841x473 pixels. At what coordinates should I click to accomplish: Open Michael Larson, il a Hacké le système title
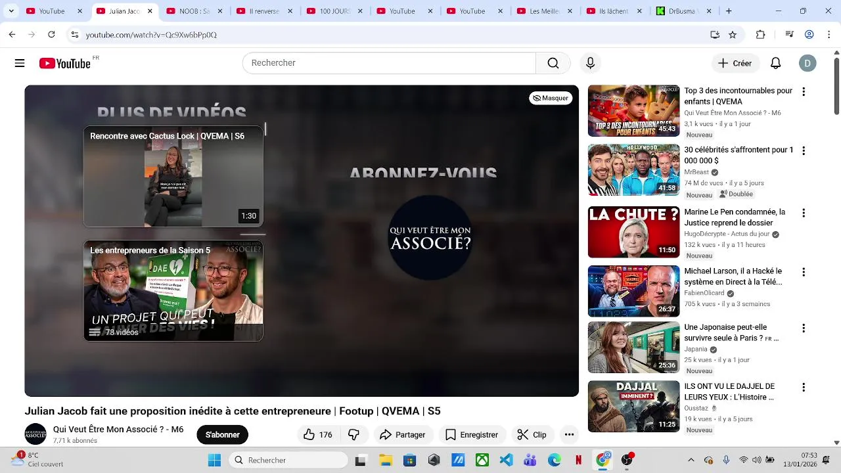(733, 276)
